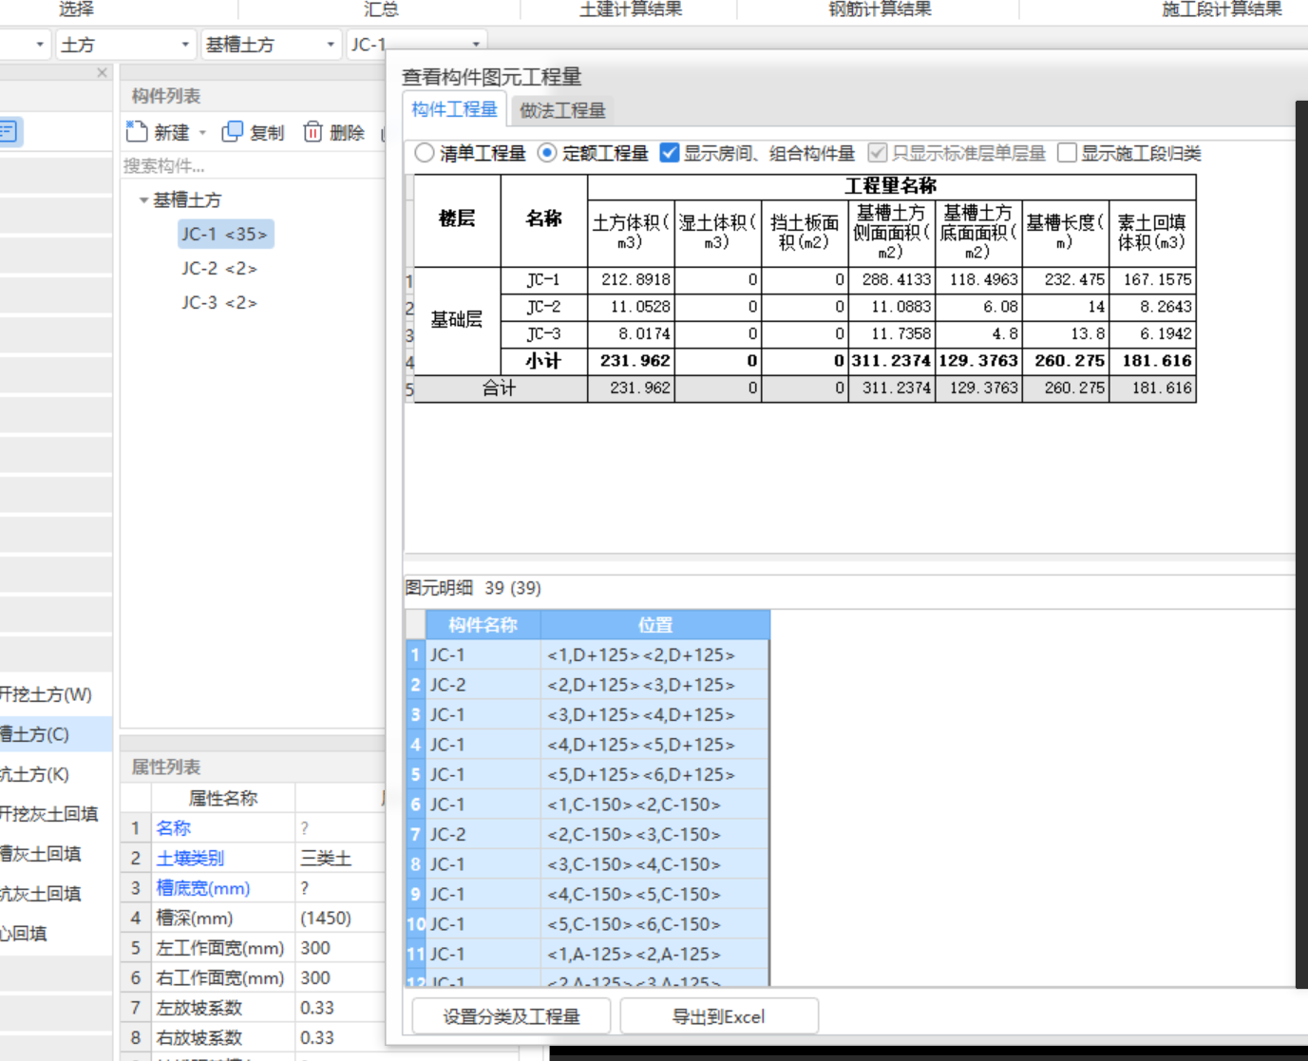Click the 土壤类别 property link
The image size is (1308, 1061).
(x=190, y=859)
